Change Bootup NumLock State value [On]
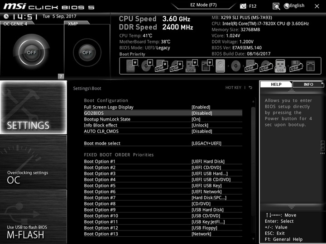 196,119
